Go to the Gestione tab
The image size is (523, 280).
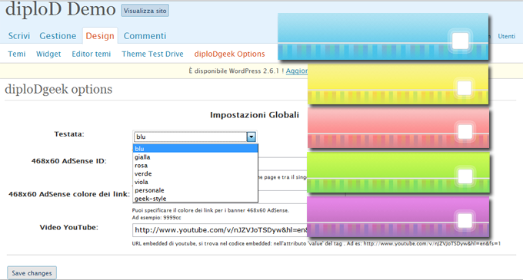click(58, 36)
